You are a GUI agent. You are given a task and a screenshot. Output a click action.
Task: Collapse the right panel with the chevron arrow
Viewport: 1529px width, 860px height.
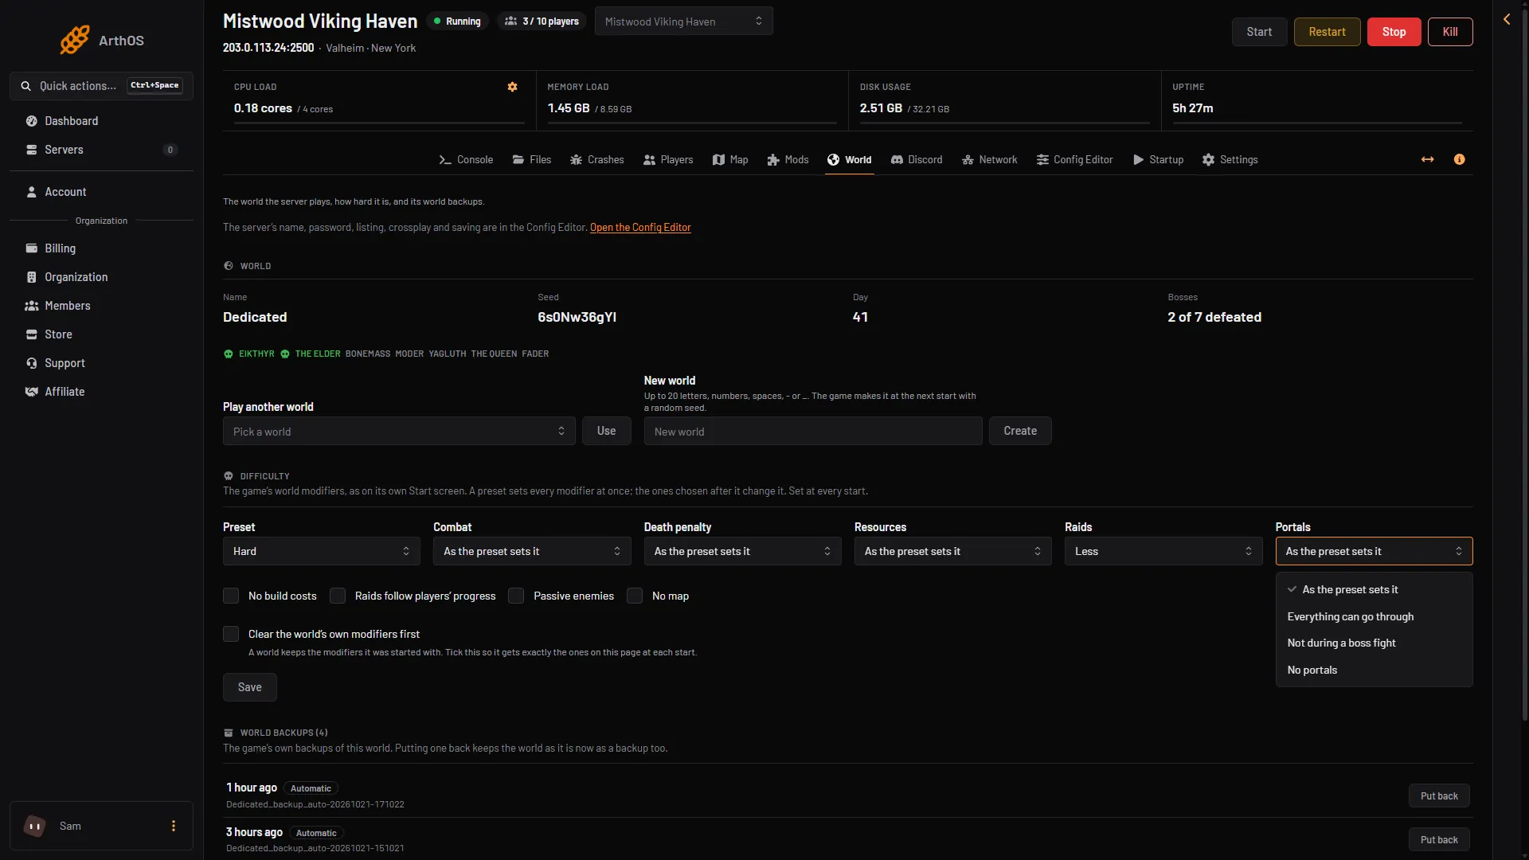[1507, 19]
